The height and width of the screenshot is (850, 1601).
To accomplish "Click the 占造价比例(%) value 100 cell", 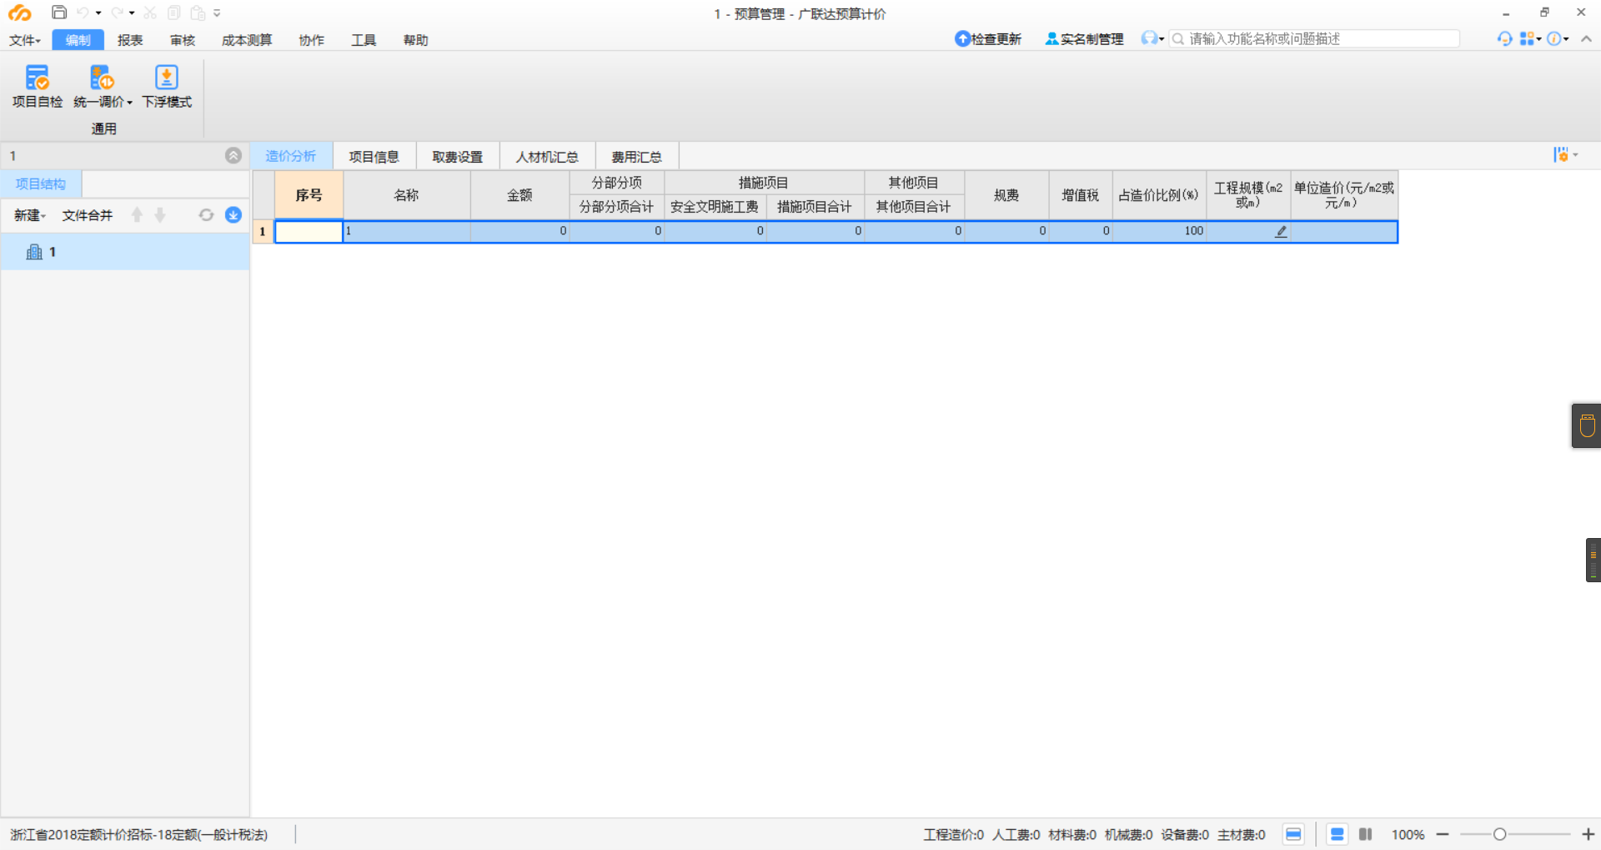I will [x=1159, y=231].
